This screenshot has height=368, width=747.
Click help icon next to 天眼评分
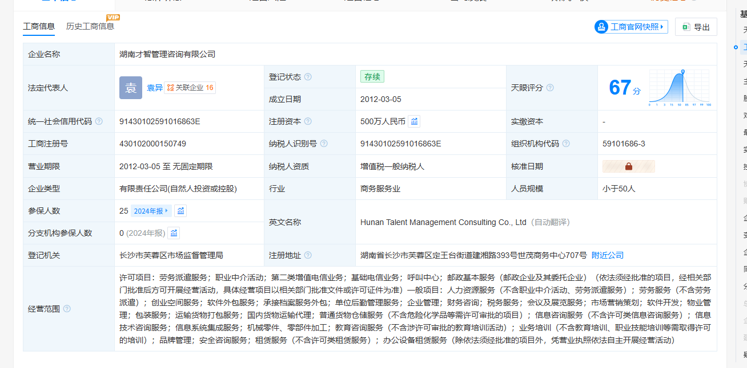pyautogui.click(x=550, y=88)
